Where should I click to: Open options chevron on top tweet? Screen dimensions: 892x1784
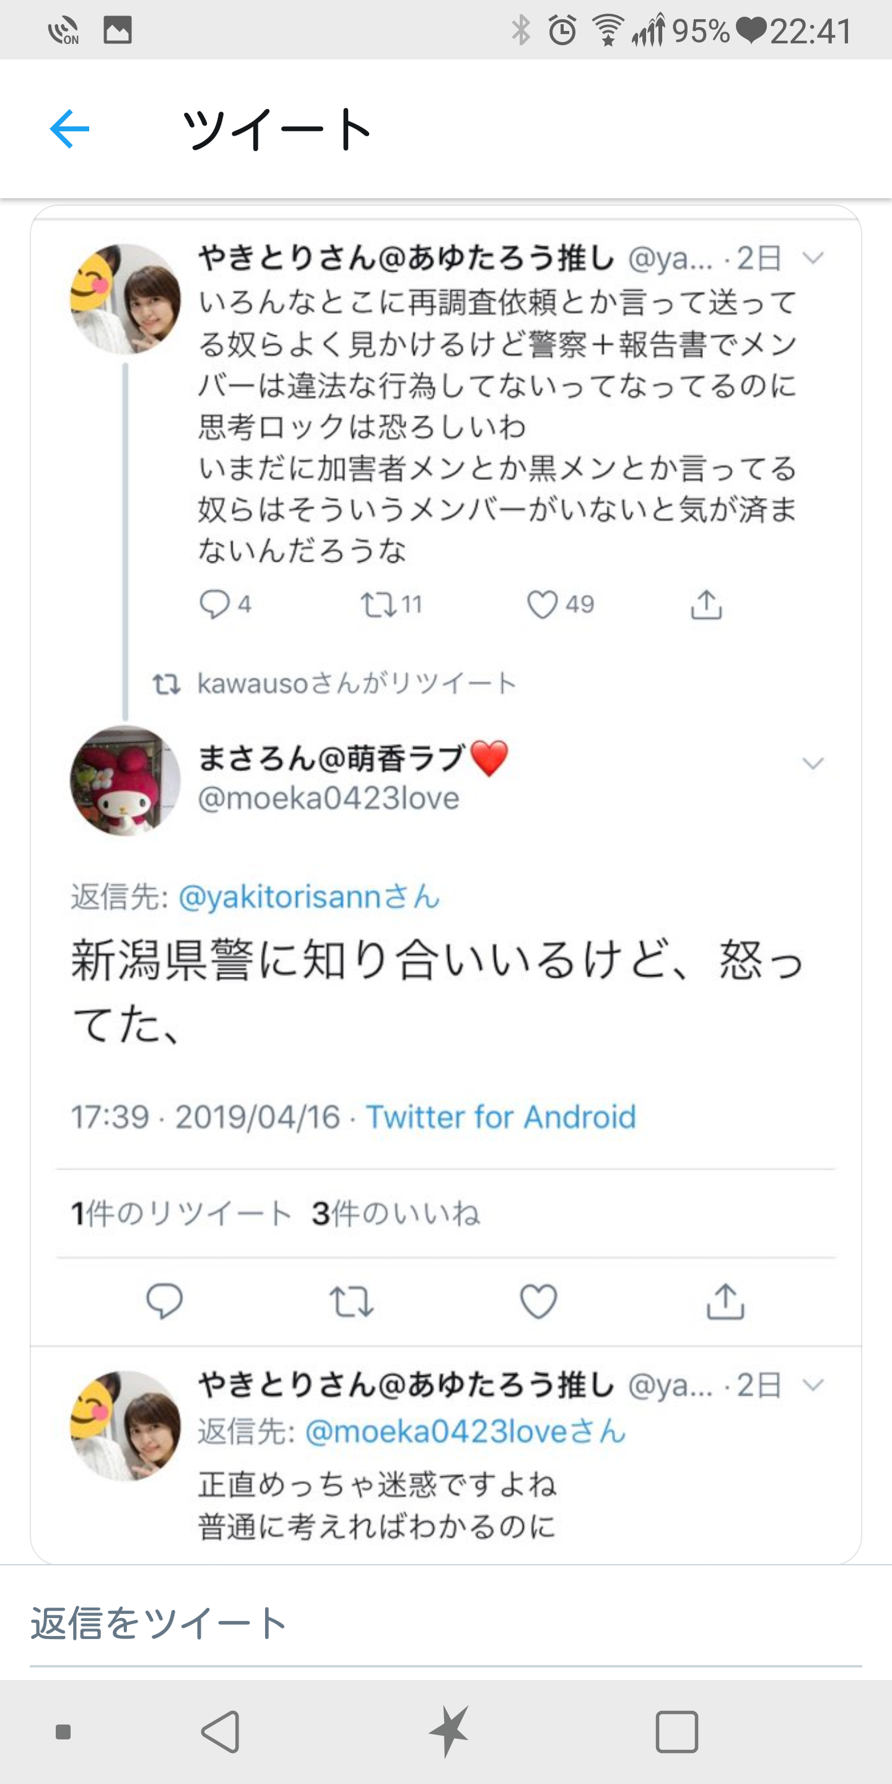pos(812,258)
